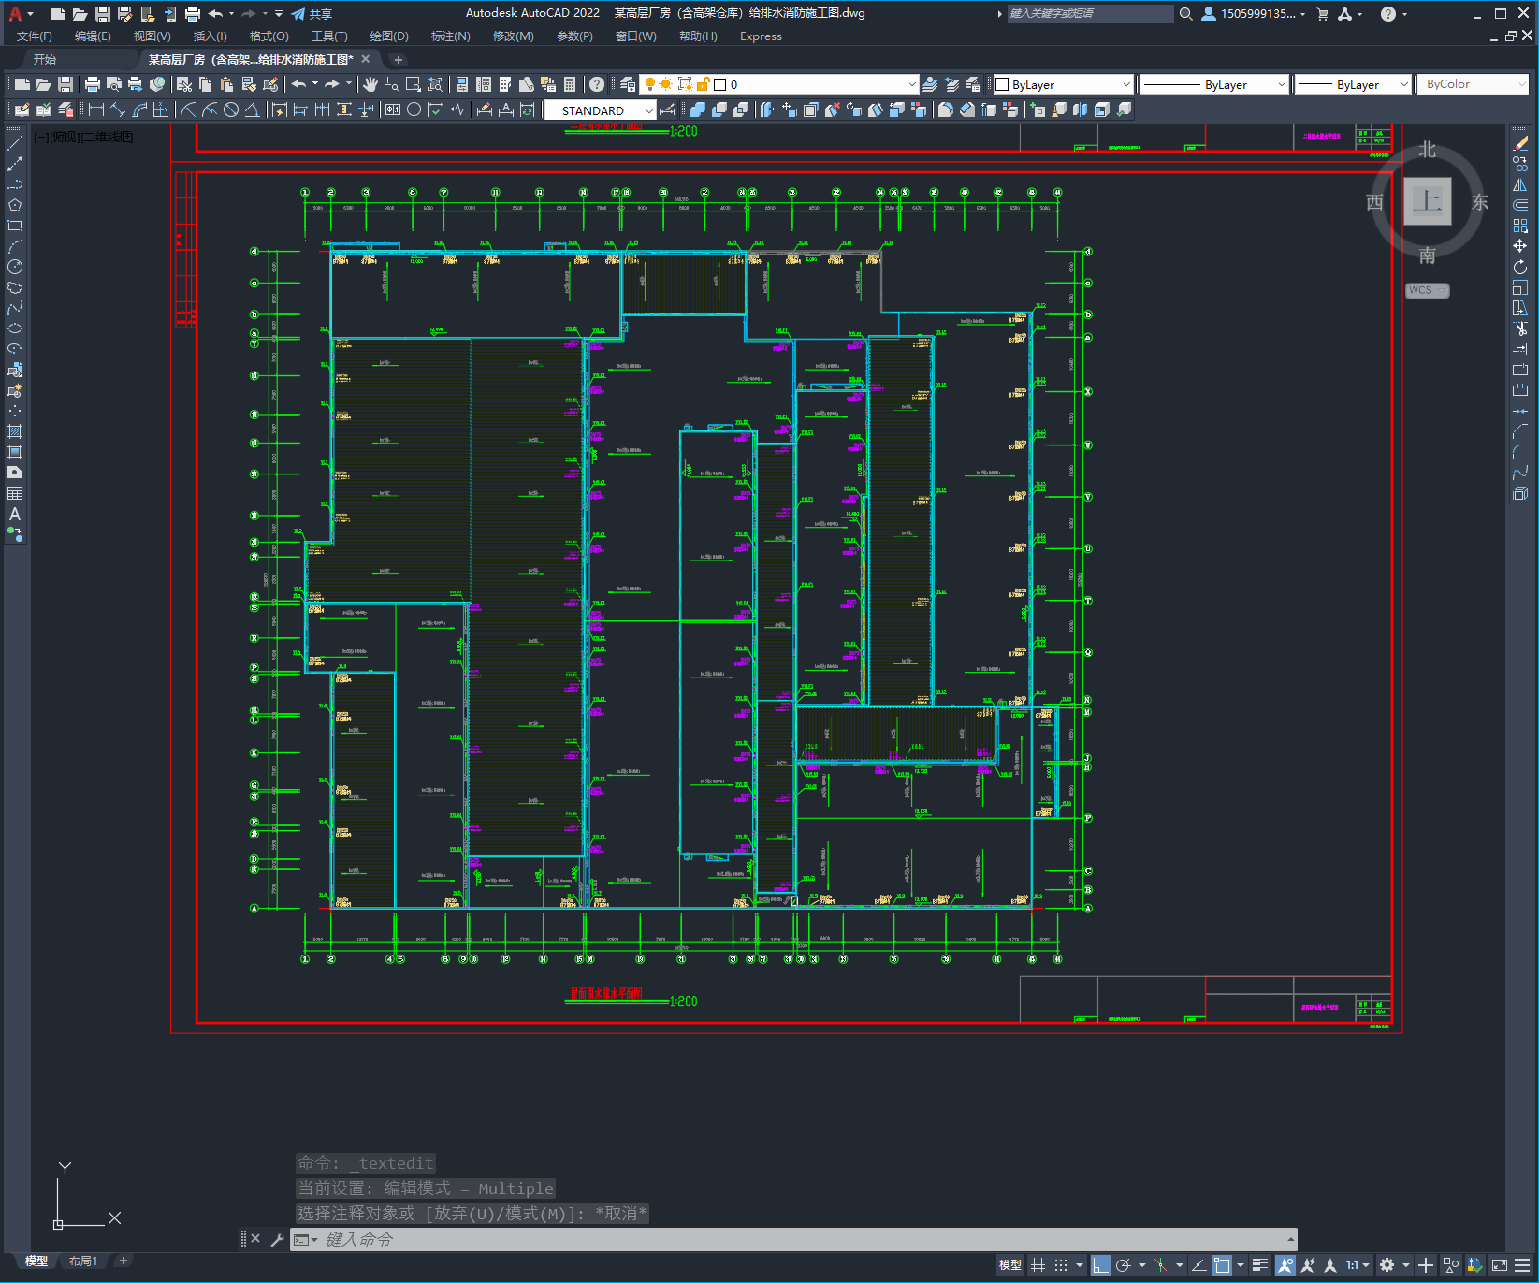Add a new drawing tab with plus button
Viewport: 1539px width, 1283px height.
pos(398,59)
